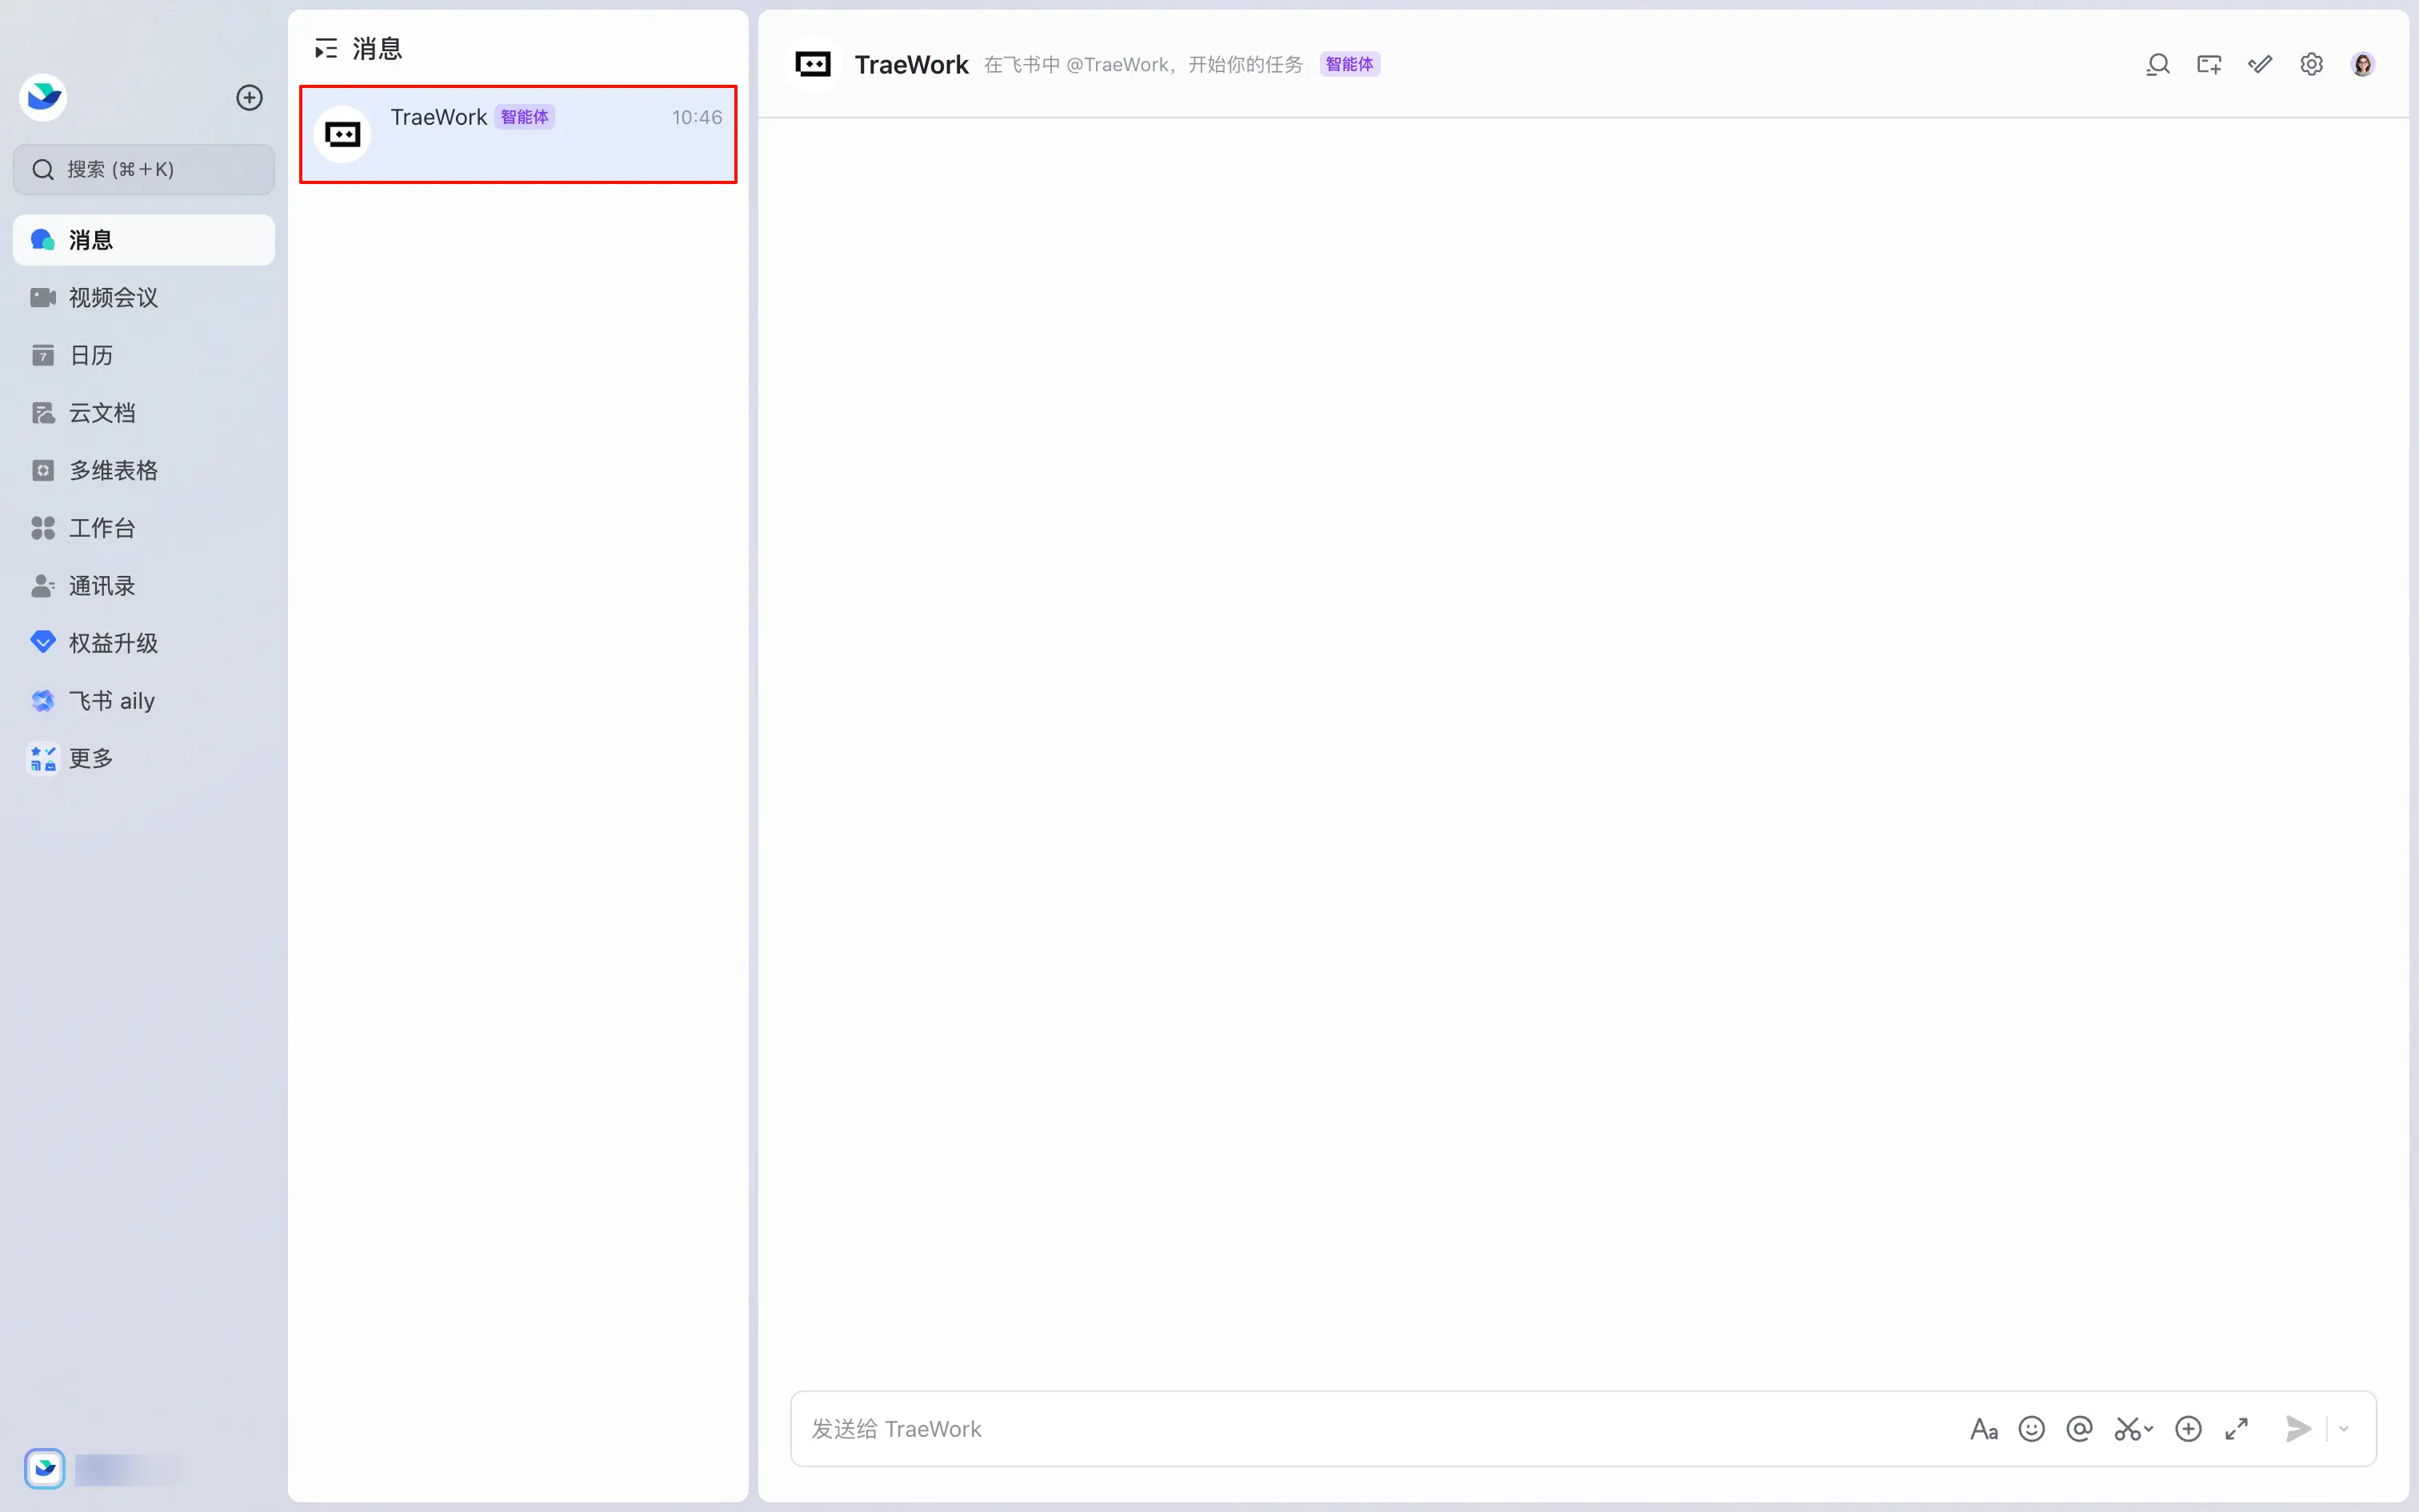Click the TraeWork chat title
The image size is (2419, 1512).
point(910,65)
